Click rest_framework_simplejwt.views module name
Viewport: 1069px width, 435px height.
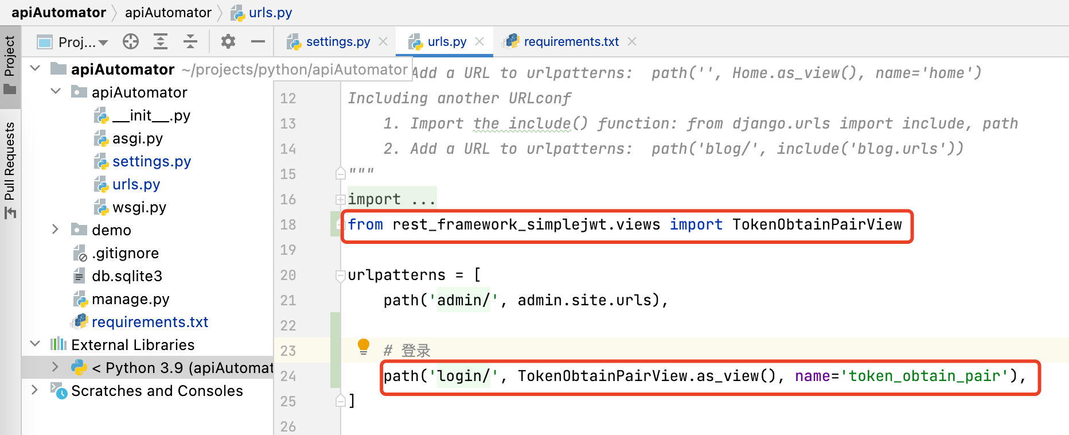click(526, 224)
